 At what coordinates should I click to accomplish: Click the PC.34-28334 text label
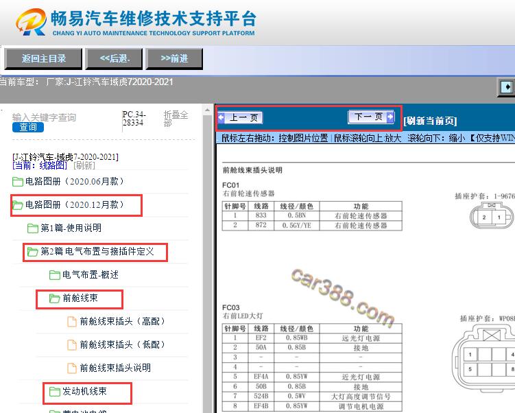(134, 119)
